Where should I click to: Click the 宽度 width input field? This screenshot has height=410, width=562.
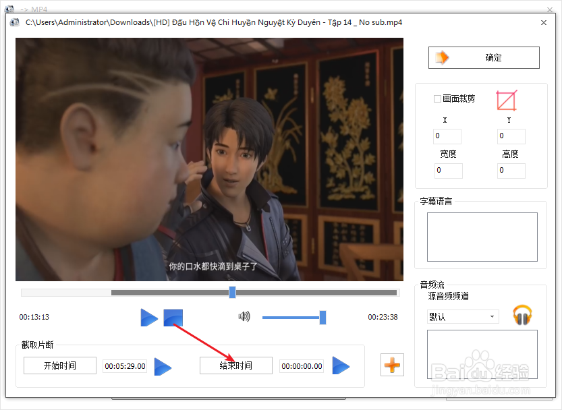[449, 171]
